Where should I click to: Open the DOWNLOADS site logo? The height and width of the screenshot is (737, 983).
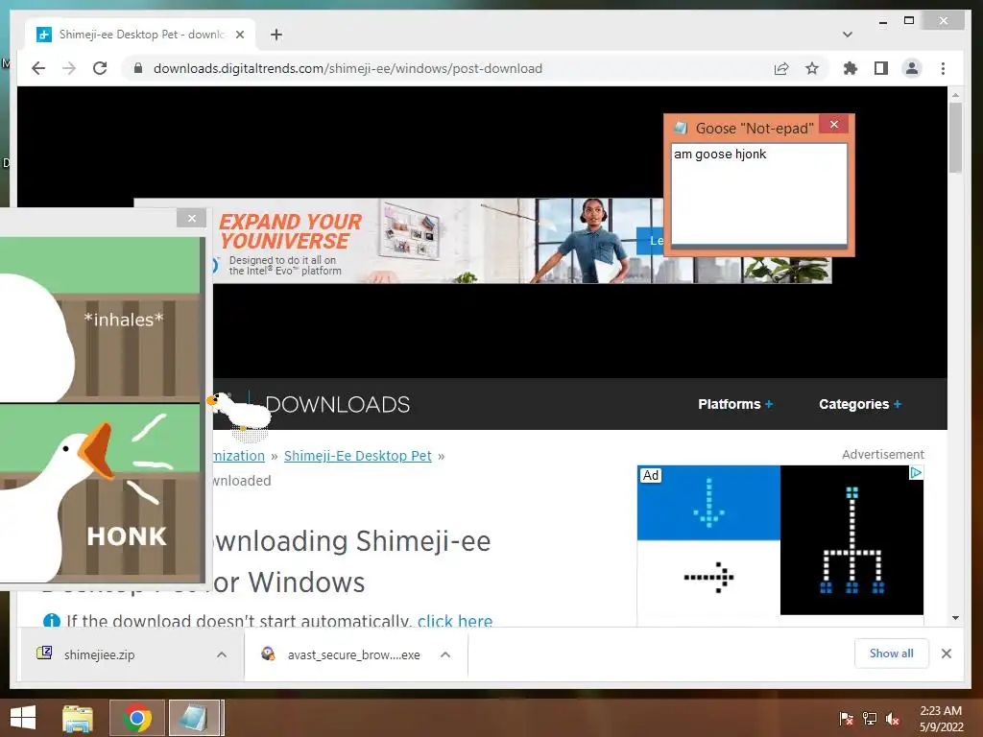338,404
